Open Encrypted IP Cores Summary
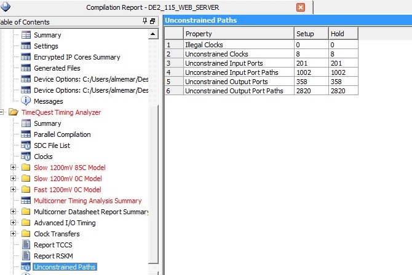Viewport: 412px width, 275px height. (x=77, y=57)
